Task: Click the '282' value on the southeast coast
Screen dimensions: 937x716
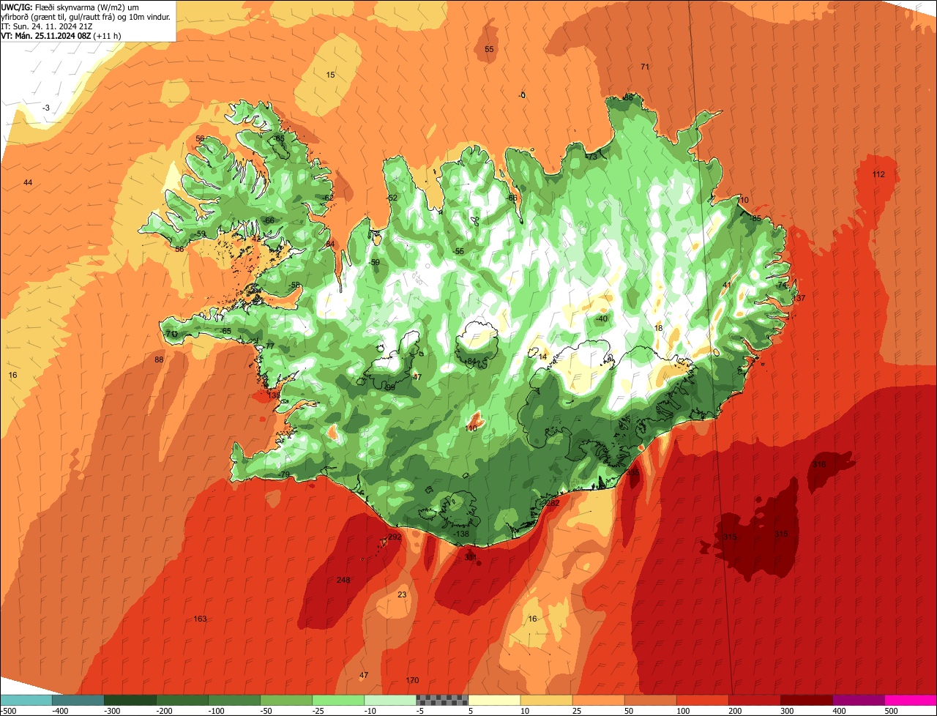Action: 553,503
